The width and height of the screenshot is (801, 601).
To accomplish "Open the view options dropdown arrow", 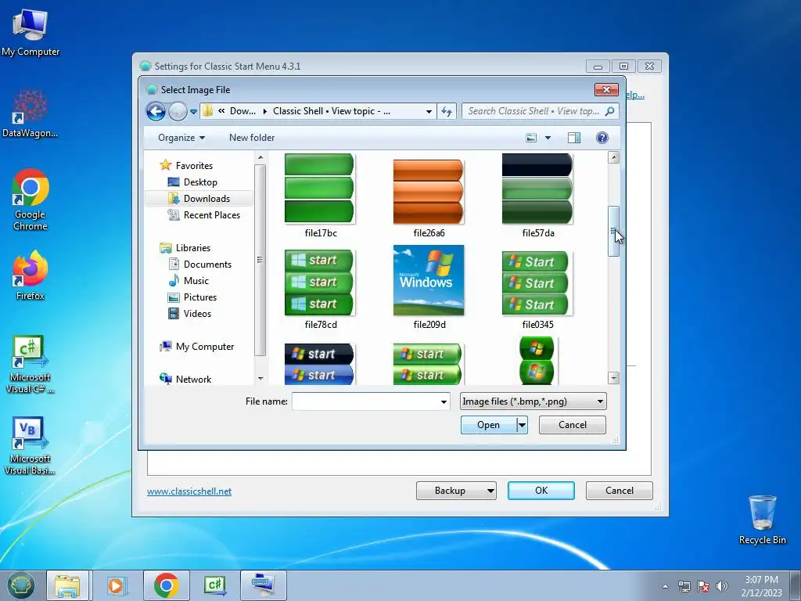I will [548, 138].
